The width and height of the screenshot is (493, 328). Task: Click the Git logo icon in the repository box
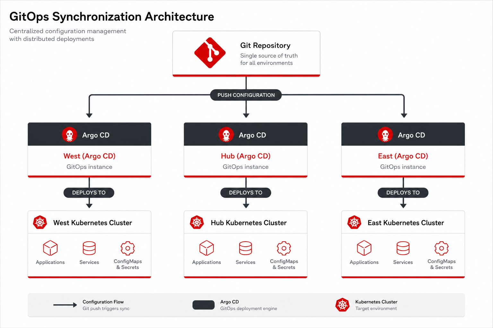pyautogui.click(x=210, y=53)
